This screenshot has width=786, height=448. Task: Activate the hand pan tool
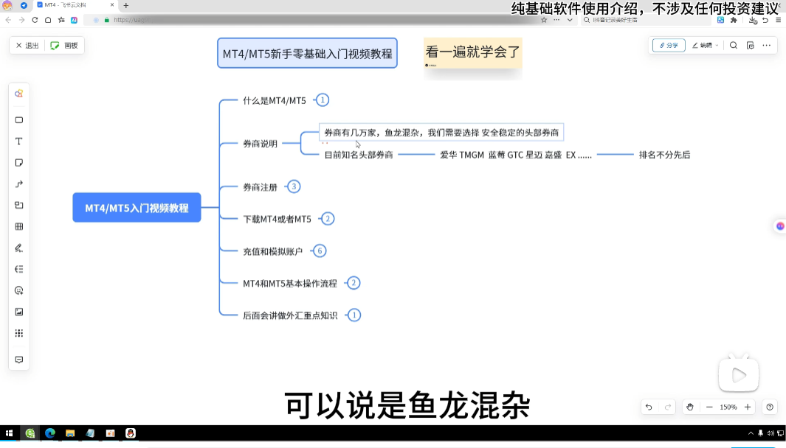[690, 407]
